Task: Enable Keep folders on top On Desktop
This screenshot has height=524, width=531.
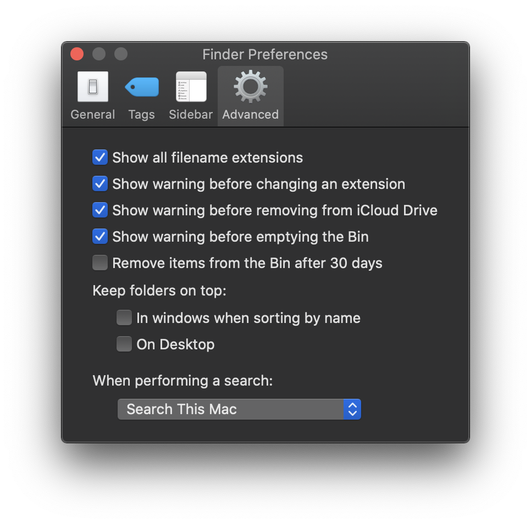Action: [x=124, y=344]
